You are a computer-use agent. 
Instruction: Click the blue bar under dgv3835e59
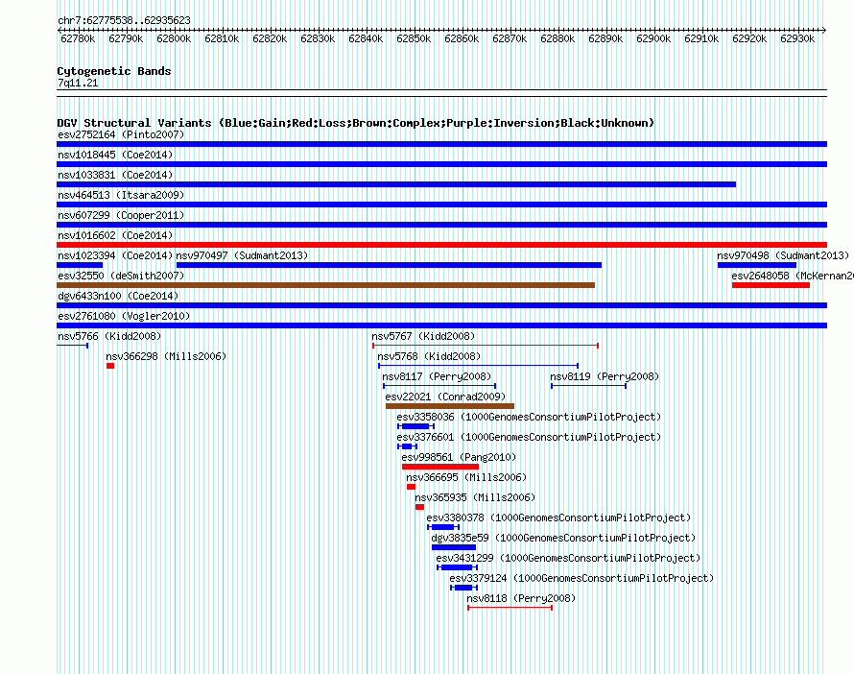[454, 547]
